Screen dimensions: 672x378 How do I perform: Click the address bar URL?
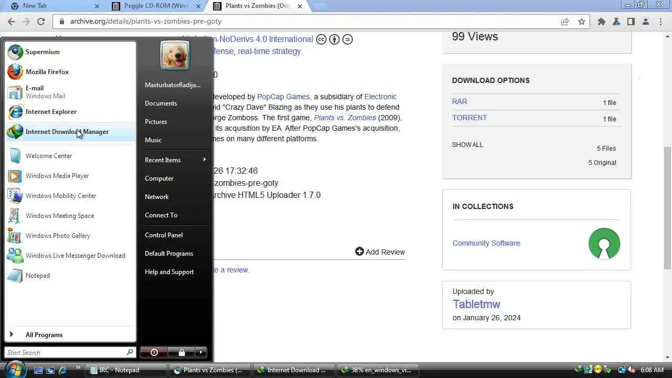(x=146, y=22)
